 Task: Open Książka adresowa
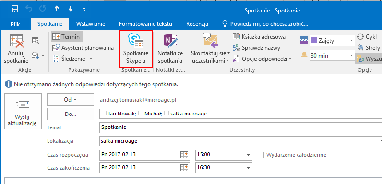pos(259,37)
